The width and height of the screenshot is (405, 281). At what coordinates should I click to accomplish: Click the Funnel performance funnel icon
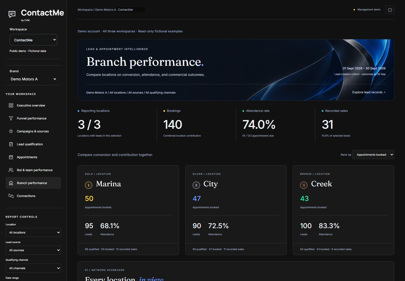coord(11,118)
